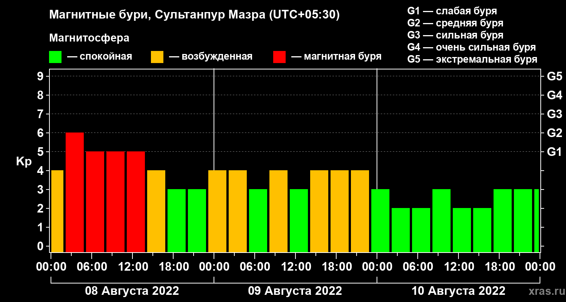566x302 pixels.
Task: Select the green bar above 12:00 on 09 Августа
Action: pos(299,220)
